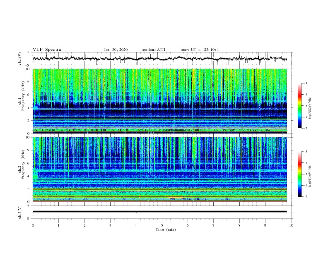Click time axis tick label "1"
This screenshot has width=328, height=253.
58,225
